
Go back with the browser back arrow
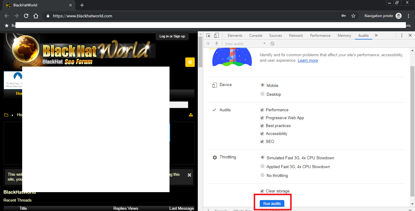(7, 16)
